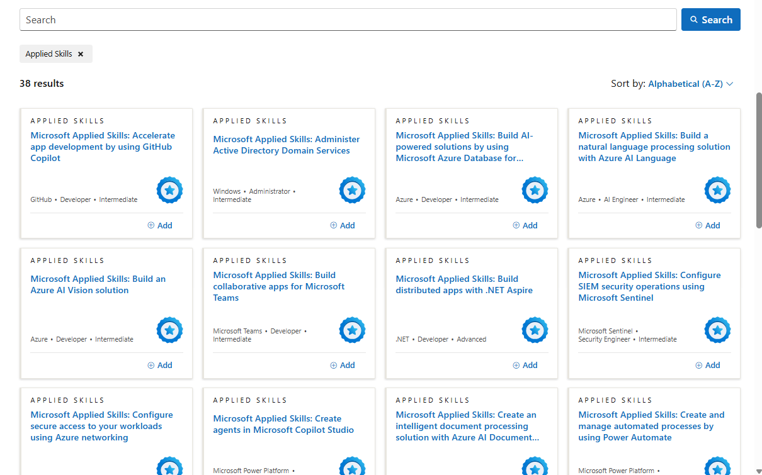Click 'Microsoft Sentinel • Security Engineer' metadata text

click(627, 335)
